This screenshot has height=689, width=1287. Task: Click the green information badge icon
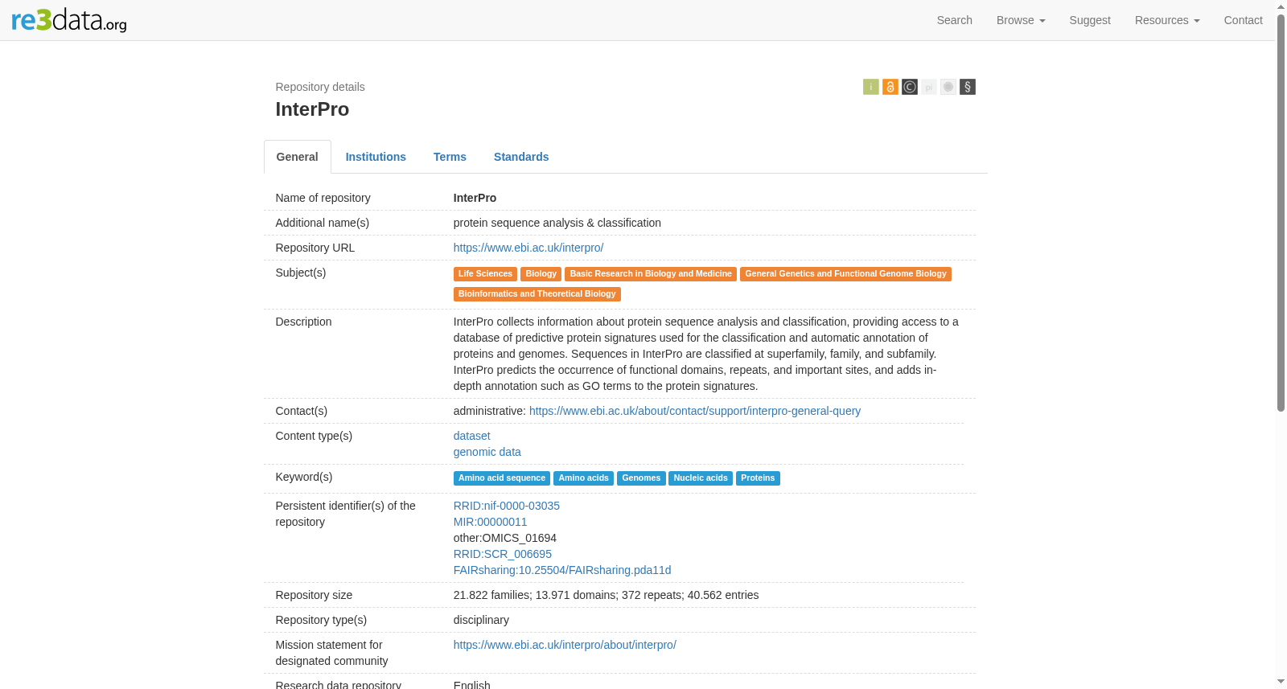[870, 87]
